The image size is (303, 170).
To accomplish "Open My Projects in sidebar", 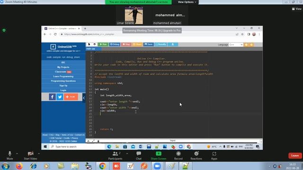I will tap(63, 67).
